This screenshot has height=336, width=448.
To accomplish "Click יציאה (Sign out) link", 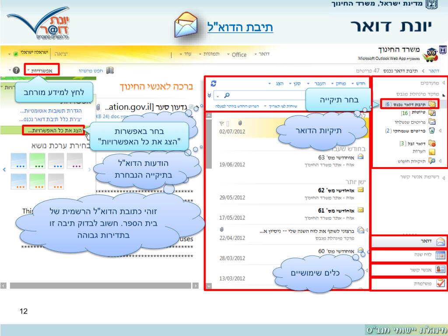I will point(61,54).
